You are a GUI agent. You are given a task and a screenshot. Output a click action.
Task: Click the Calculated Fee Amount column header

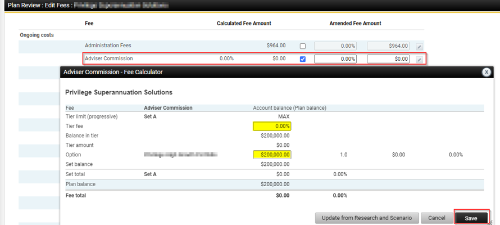coord(244,24)
